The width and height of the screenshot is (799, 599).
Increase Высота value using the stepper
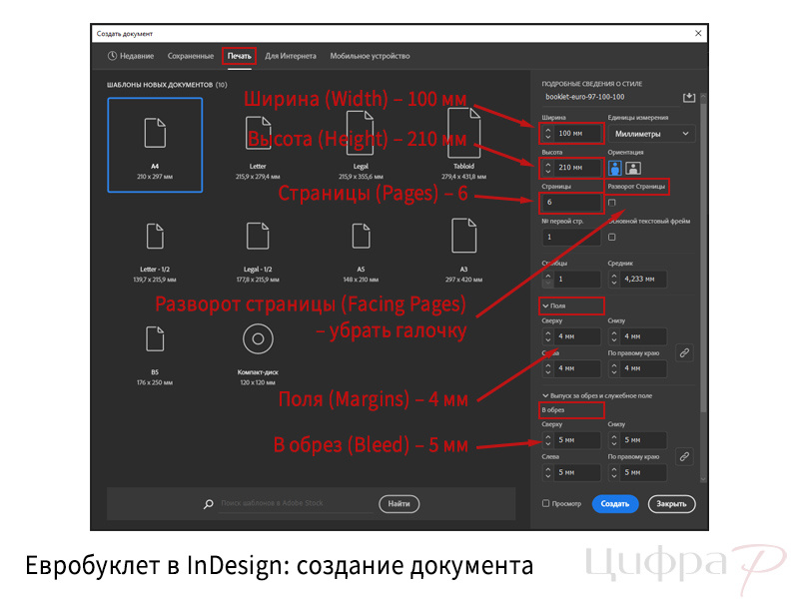tap(547, 164)
